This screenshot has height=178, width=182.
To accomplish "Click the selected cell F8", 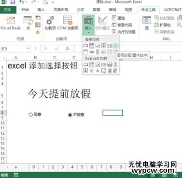I will 112,113.
